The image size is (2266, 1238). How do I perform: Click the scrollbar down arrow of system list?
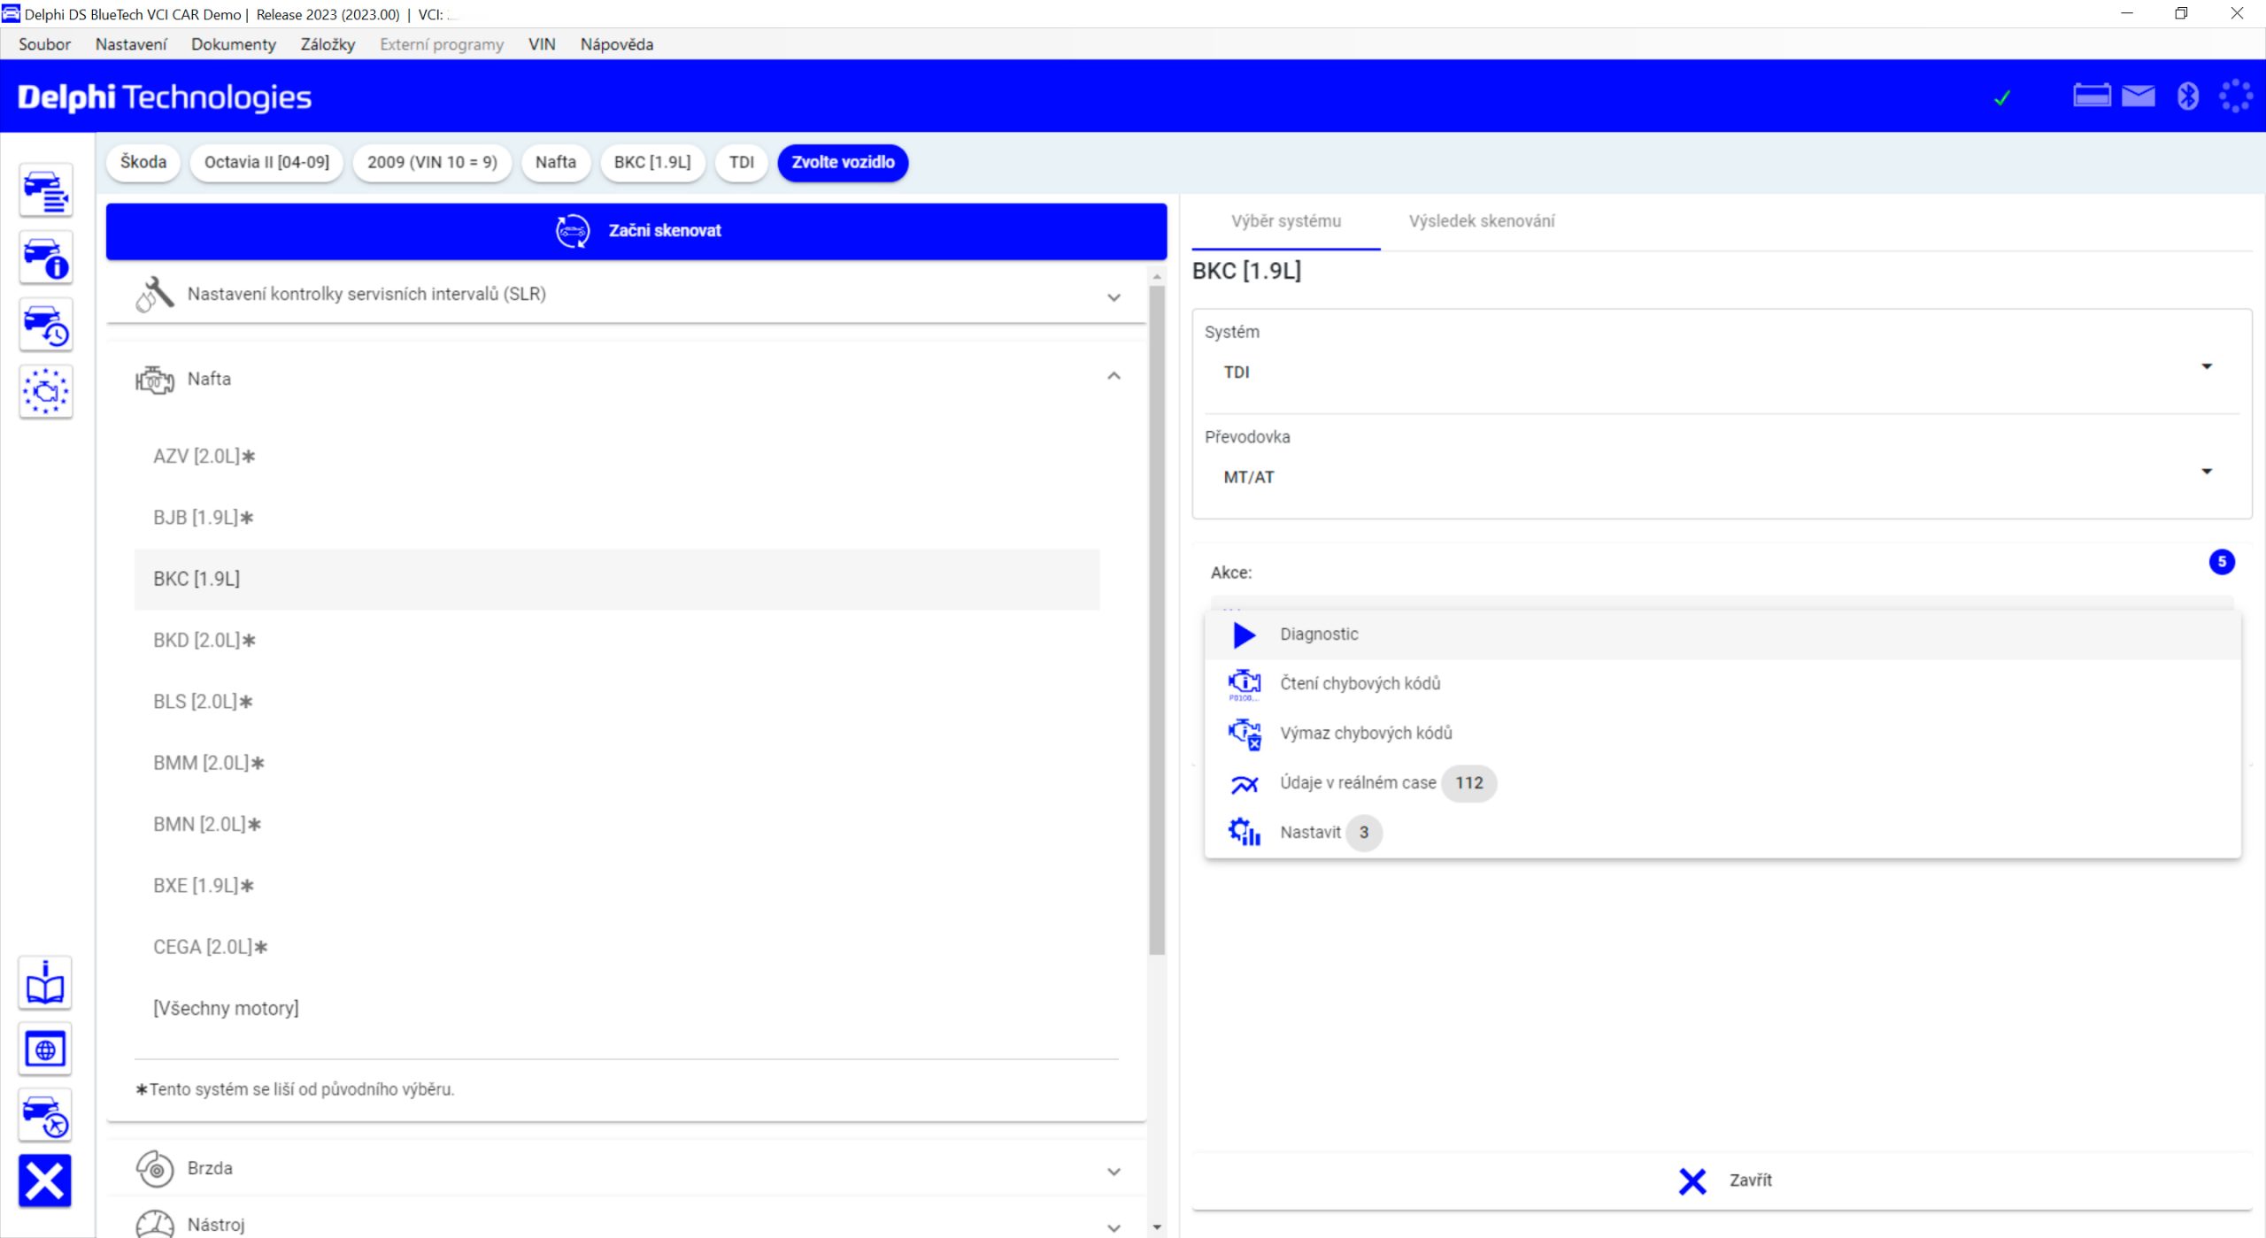point(1157,1227)
